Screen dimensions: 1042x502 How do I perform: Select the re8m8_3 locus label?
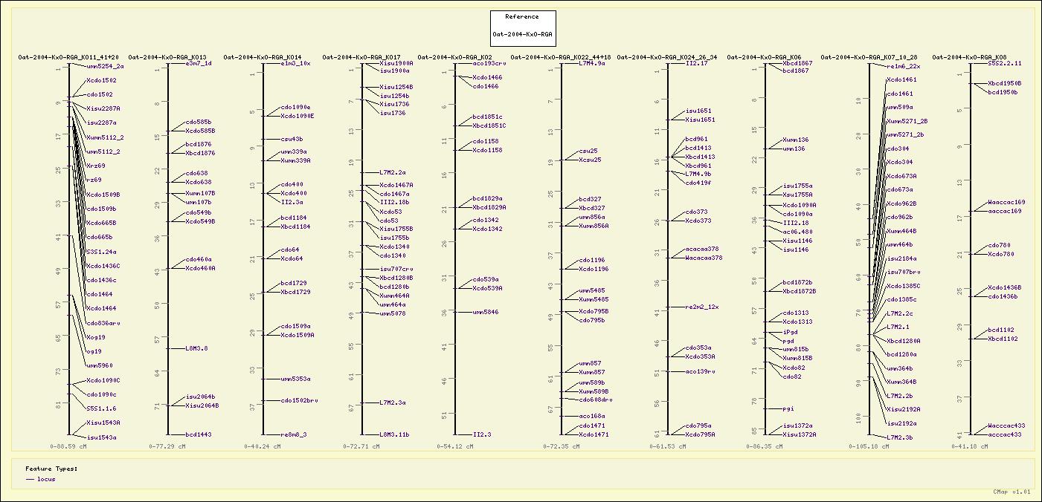tap(294, 434)
